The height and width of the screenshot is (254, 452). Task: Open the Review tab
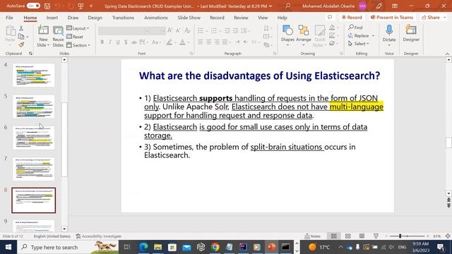(x=241, y=18)
